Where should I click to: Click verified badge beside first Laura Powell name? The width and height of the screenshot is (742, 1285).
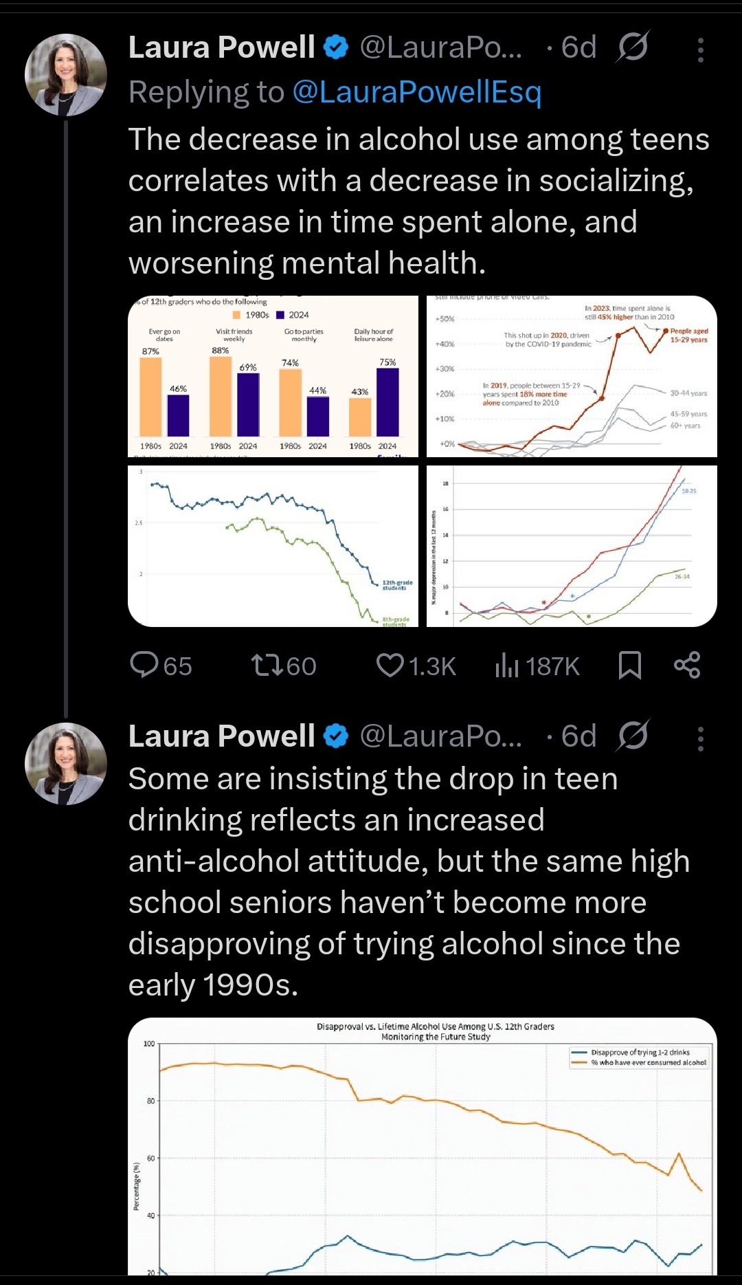(x=336, y=47)
